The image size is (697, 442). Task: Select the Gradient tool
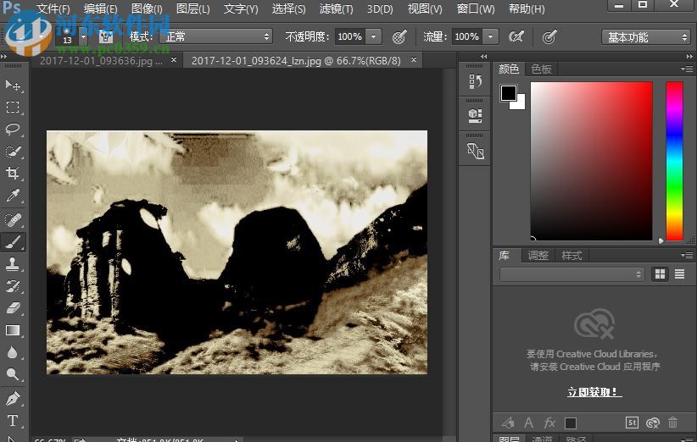click(13, 330)
